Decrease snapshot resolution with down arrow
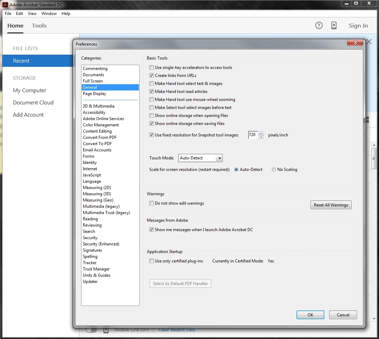The height and width of the screenshot is (339, 379). tap(261, 137)
